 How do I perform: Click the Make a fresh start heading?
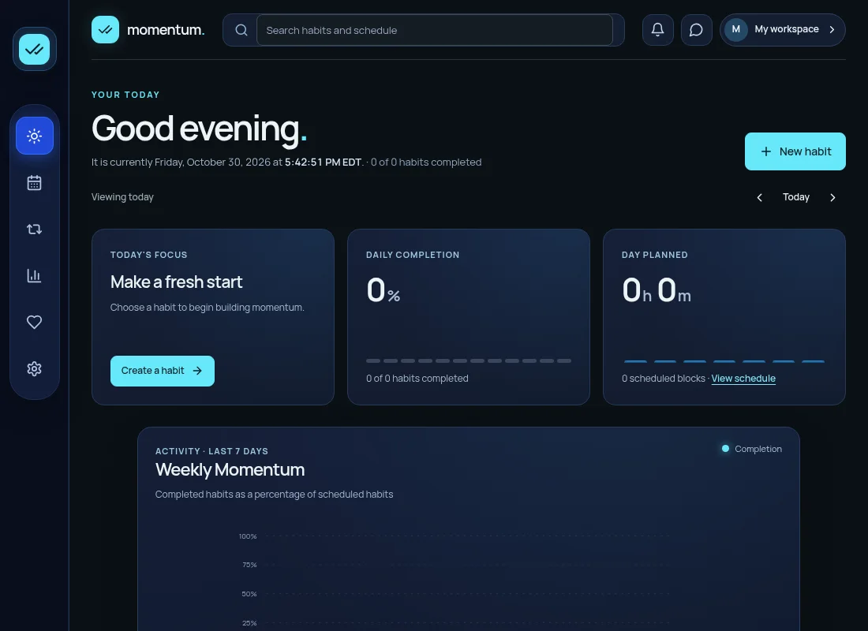(176, 282)
